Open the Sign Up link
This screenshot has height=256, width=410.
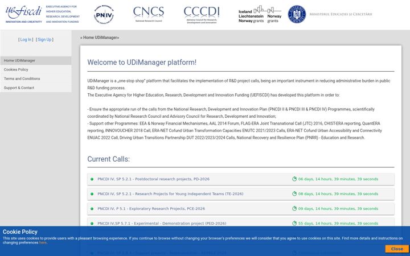pyautogui.click(x=44, y=39)
